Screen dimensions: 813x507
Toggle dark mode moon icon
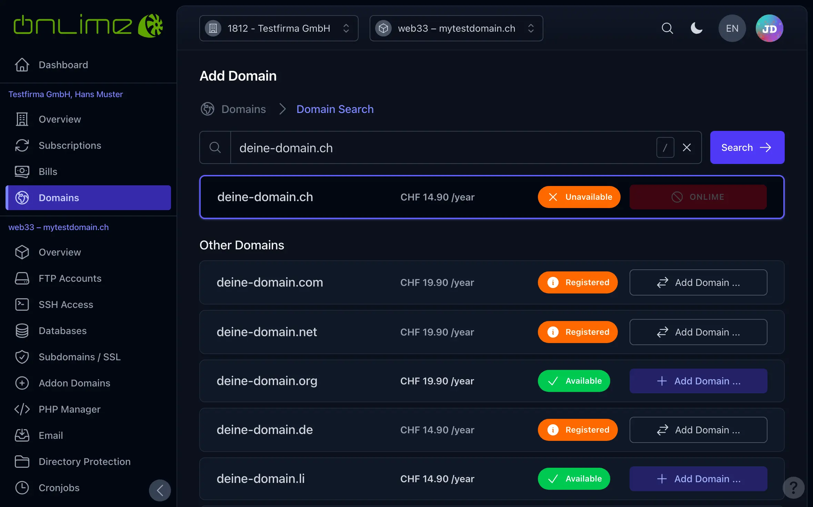coord(696,28)
